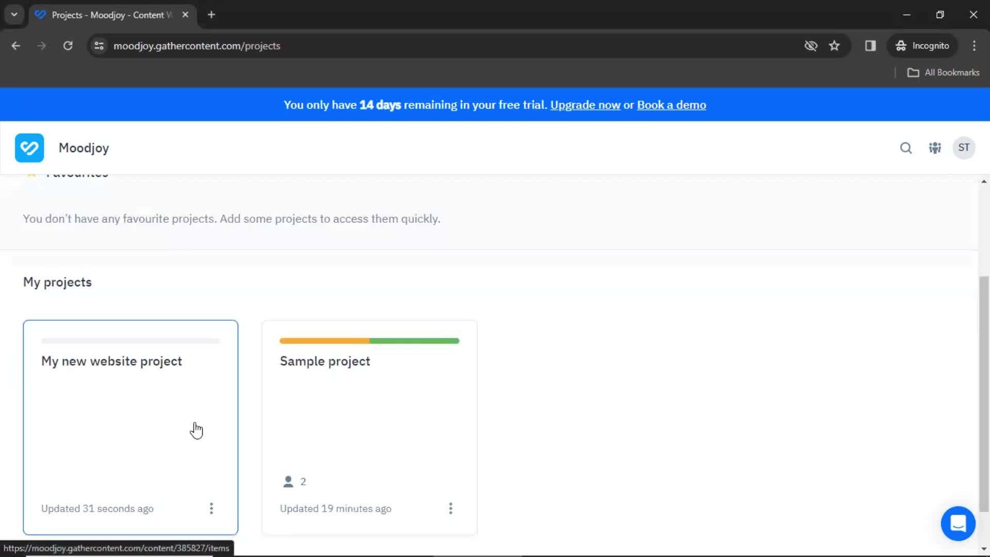Open the Sample project card
This screenshot has width=990, height=557.
click(x=369, y=428)
